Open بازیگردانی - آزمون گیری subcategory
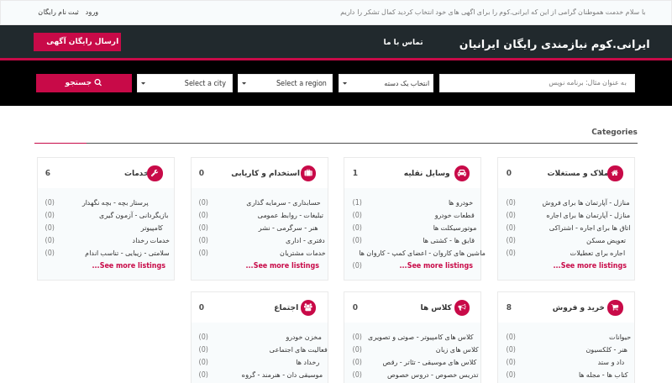 [x=134, y=216]
